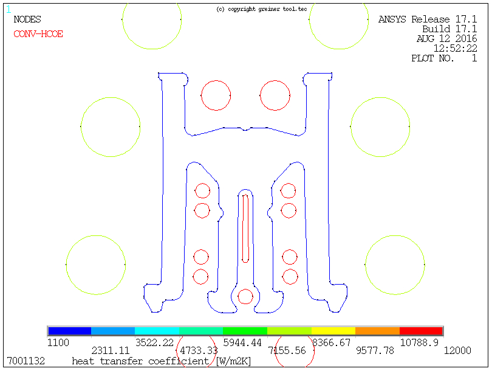This screenshot has width=492, height=371.
Task: Click the light blue 2311.11 legend swatch
Action: tap(113, 331)
